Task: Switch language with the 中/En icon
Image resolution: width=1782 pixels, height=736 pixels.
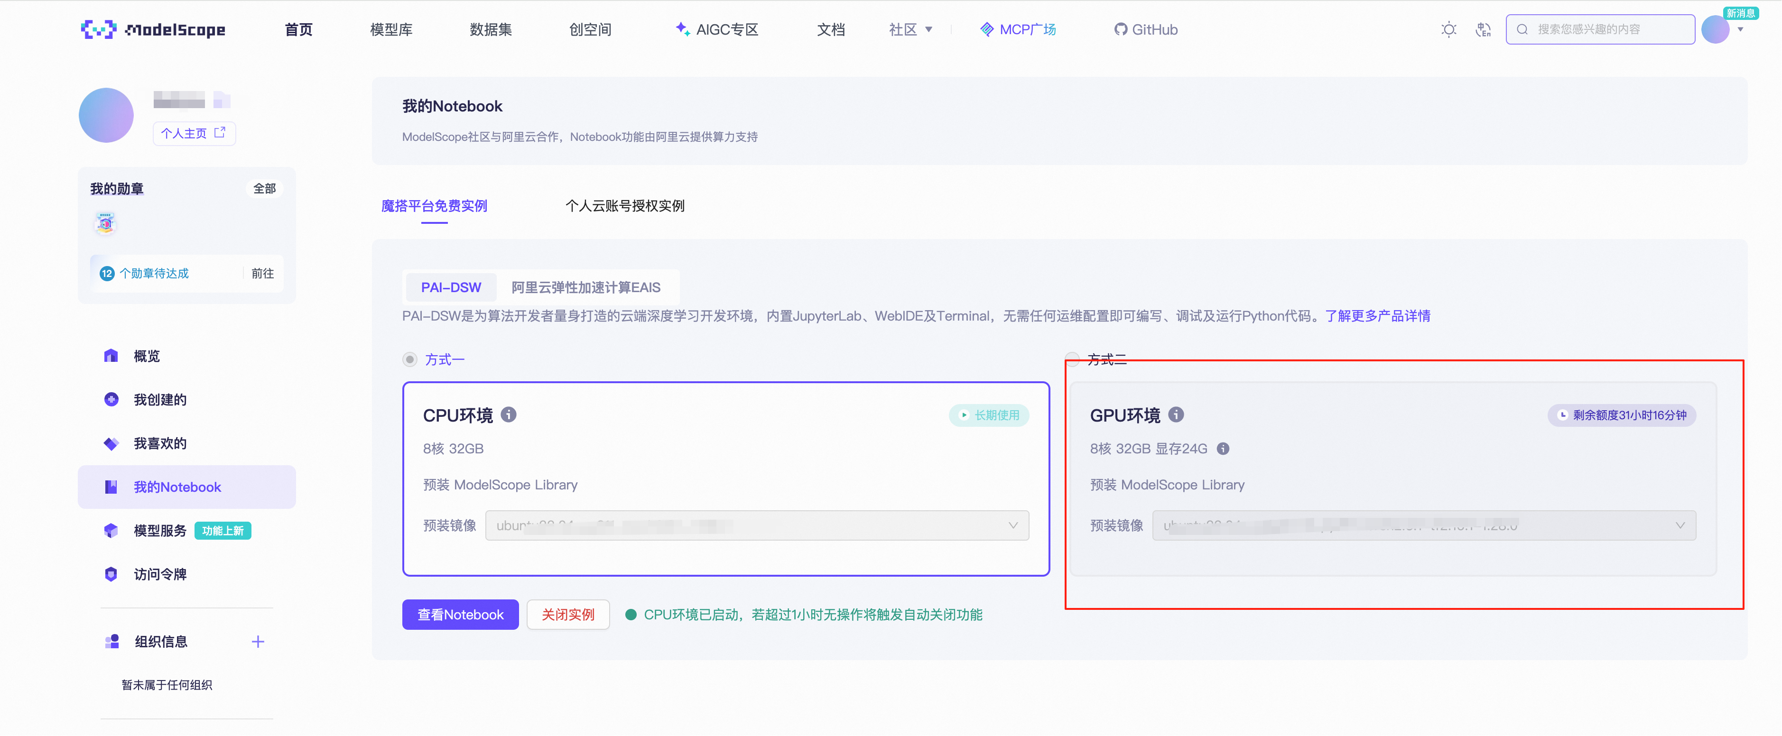Action: click(1483, 29)
